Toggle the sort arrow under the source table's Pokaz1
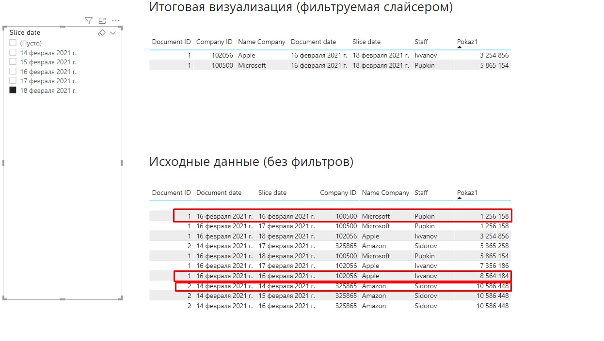The width and height of the screenshot is (604, 341). point(460,198)
